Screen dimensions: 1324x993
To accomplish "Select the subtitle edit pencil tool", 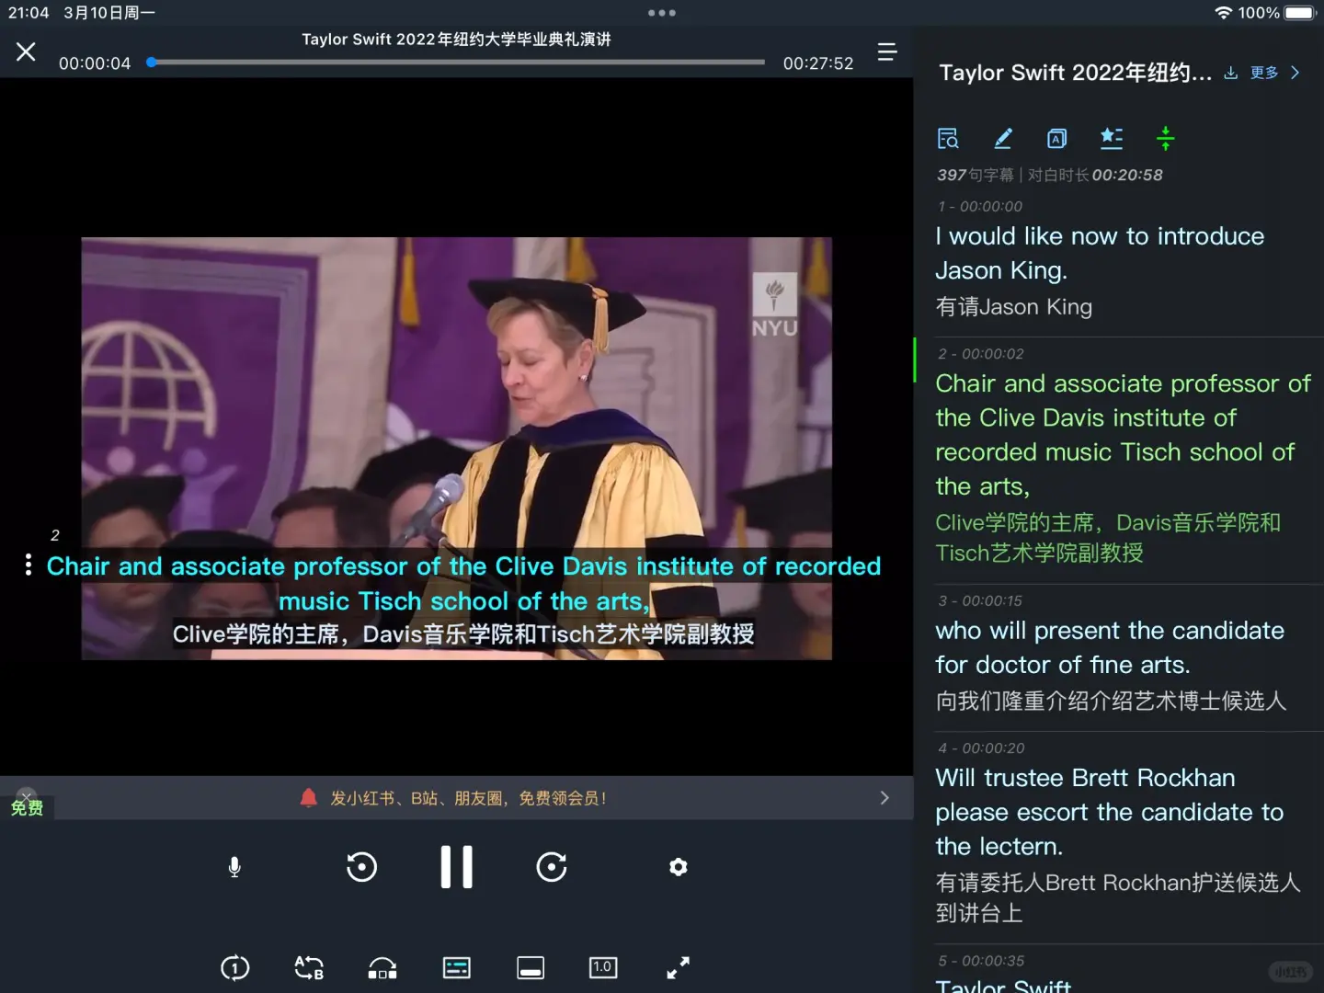I will [1003, 138].
